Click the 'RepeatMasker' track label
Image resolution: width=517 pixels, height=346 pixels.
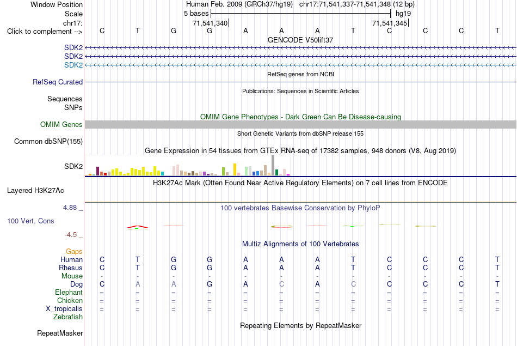[60, 333]
